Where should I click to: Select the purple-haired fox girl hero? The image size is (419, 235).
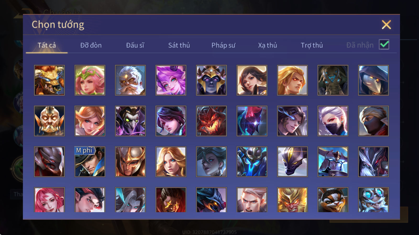171,80
